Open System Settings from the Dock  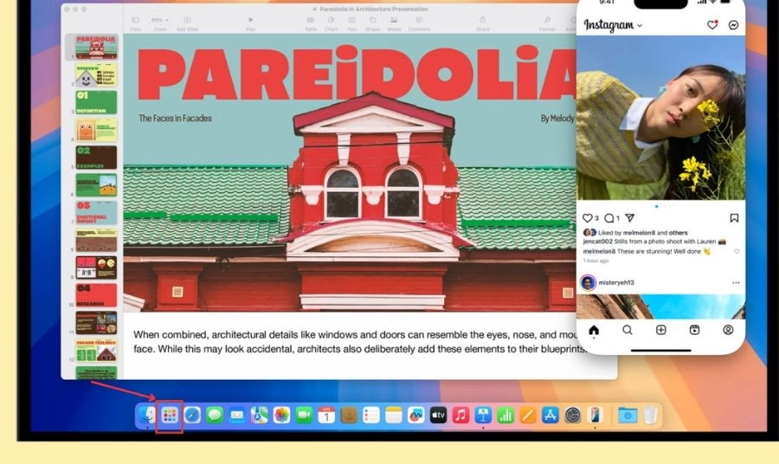click(573, 415)
